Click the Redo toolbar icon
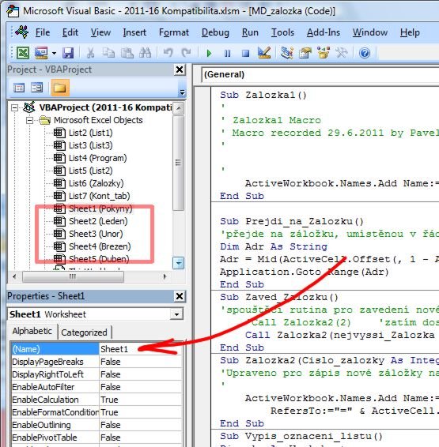Viewport: 439px width, 447px height. [187, 53]
